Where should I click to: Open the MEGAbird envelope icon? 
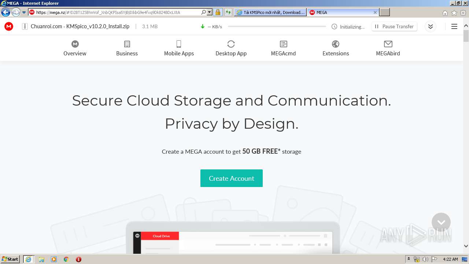coord(388,44)
